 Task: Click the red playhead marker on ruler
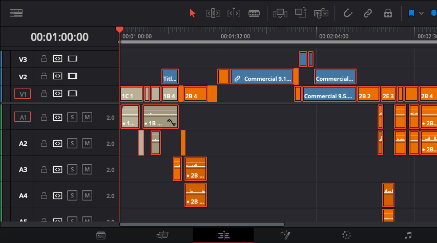click(119, 30)
